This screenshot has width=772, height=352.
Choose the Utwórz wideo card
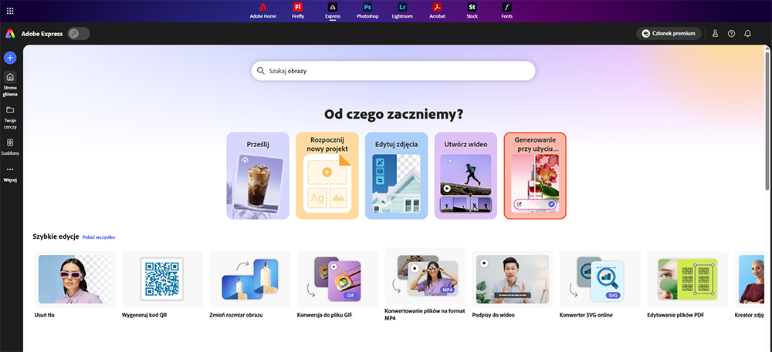coord(466,176)
